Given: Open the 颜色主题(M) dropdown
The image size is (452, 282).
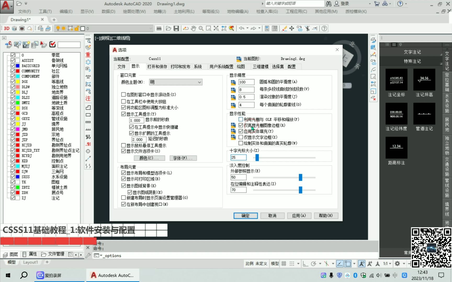Looking at the screenshot, I should [199, 82].
